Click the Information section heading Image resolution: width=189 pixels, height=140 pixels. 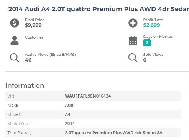pos(25,85)
